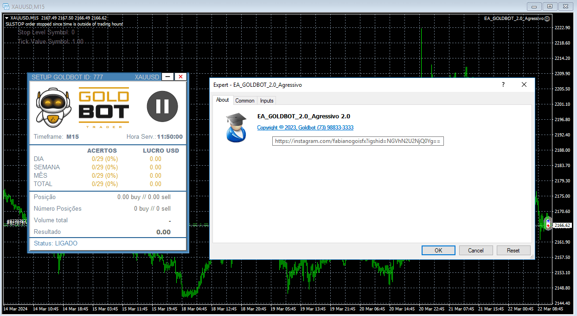Click the Status: LIGADO text
Image resolution: width=577 pixels, height=316 pixels.
56,244
